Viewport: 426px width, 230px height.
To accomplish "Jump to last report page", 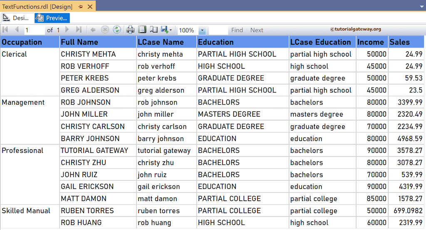I will coord(79,30).
